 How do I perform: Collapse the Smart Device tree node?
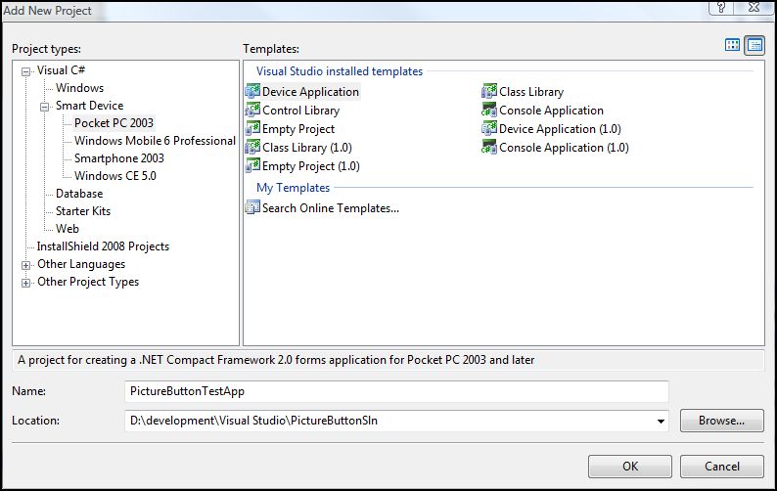pyautogui.click(x=45, y=107)
